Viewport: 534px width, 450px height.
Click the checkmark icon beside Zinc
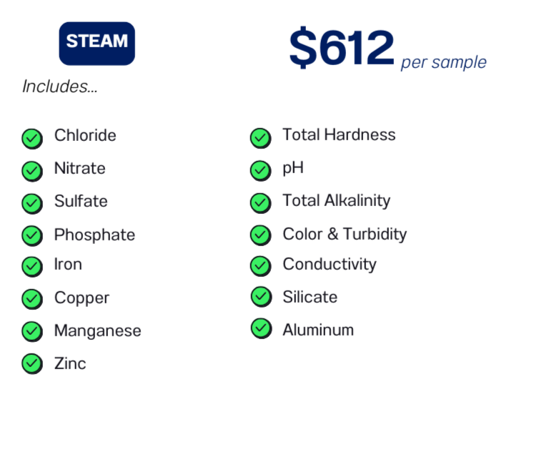tap(32, 363)
